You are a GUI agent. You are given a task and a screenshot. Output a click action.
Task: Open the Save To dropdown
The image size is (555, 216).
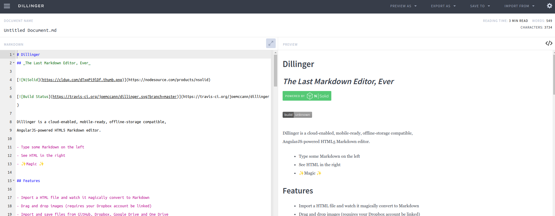[x=480, y=6]
